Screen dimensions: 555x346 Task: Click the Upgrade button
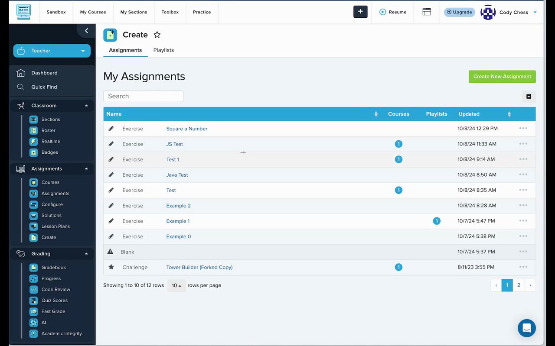pos(459,12)
